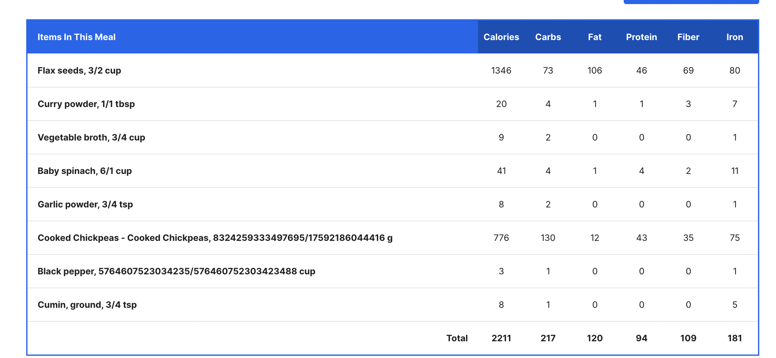Click total calories value 2211

point(501,338)
